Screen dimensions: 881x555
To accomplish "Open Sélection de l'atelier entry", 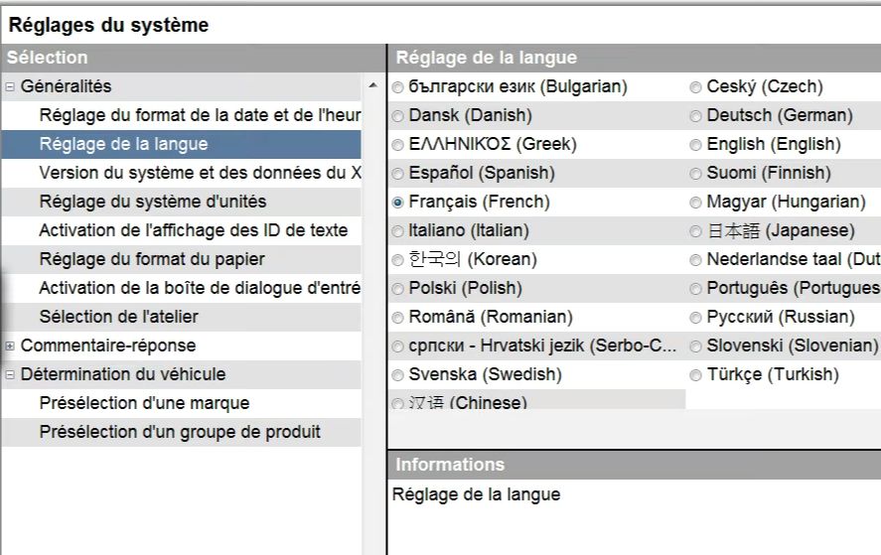I will [x=182, y=317].
